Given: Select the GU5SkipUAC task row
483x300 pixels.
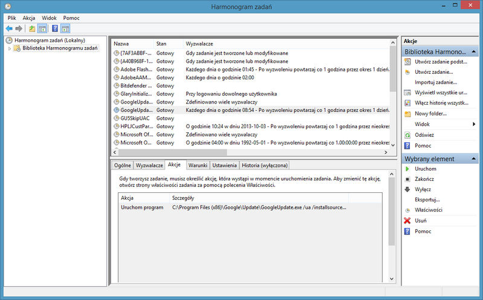Looking at the screenshot, I should 251,118.
